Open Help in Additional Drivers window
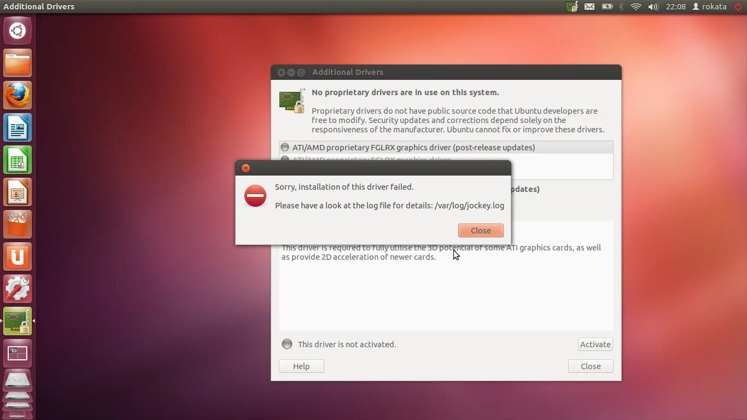 pyautogui.click(x=301, y=366)
